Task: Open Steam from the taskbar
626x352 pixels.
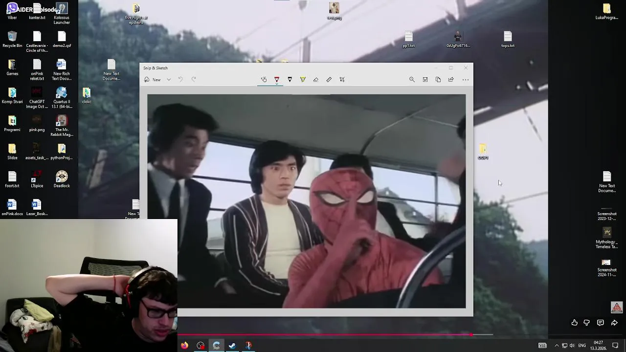Action: tap(232, 346)
